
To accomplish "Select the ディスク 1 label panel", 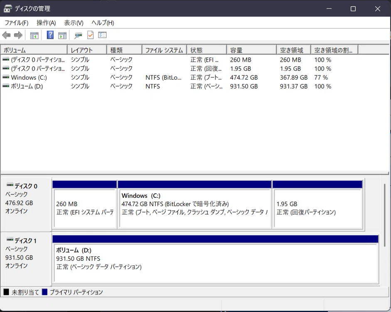I will pyautogui.click(x=26, y=259).
